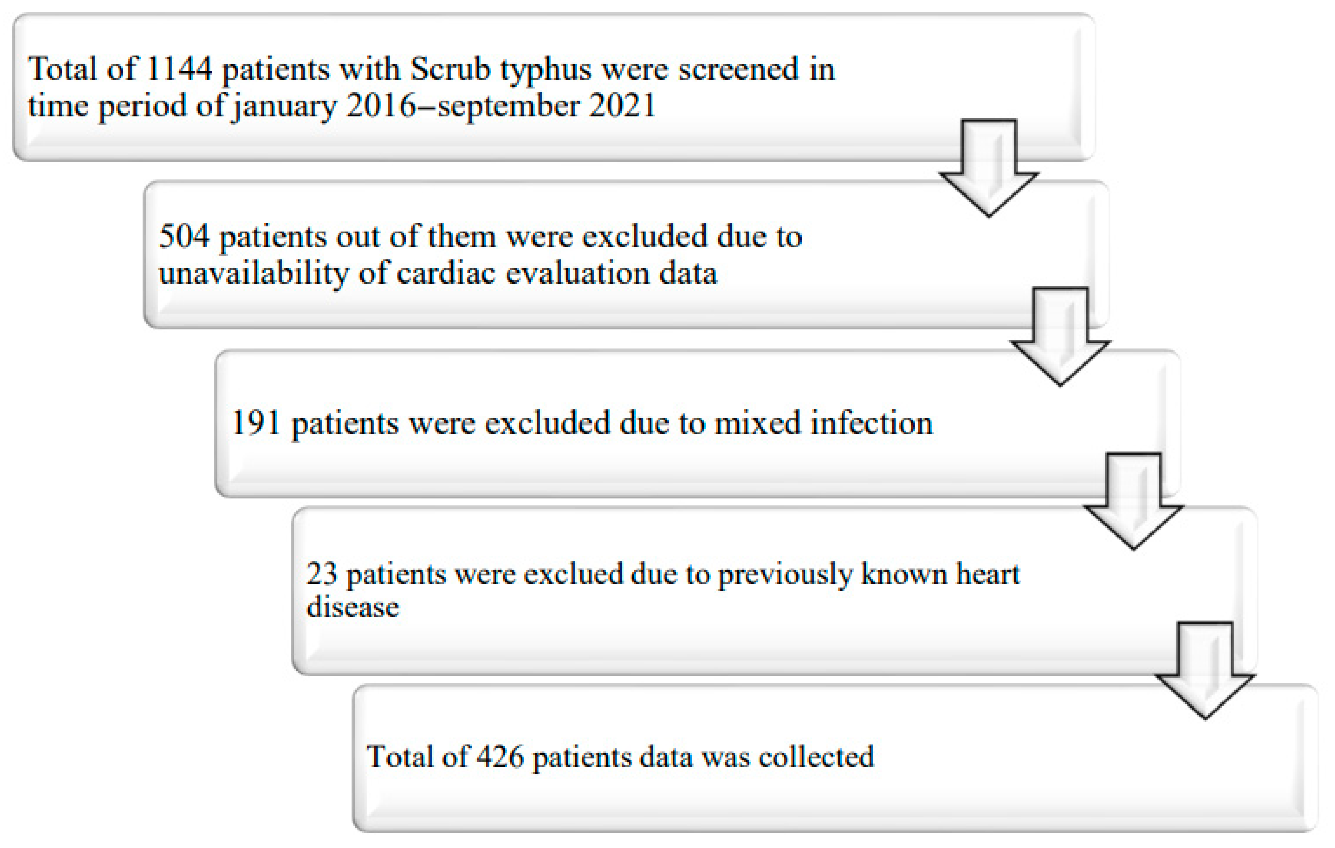Image resolution: width=1335 pixels, height=848 pixels.
Task: Click the words "Scrub typhus"
Action: [501, 70]
